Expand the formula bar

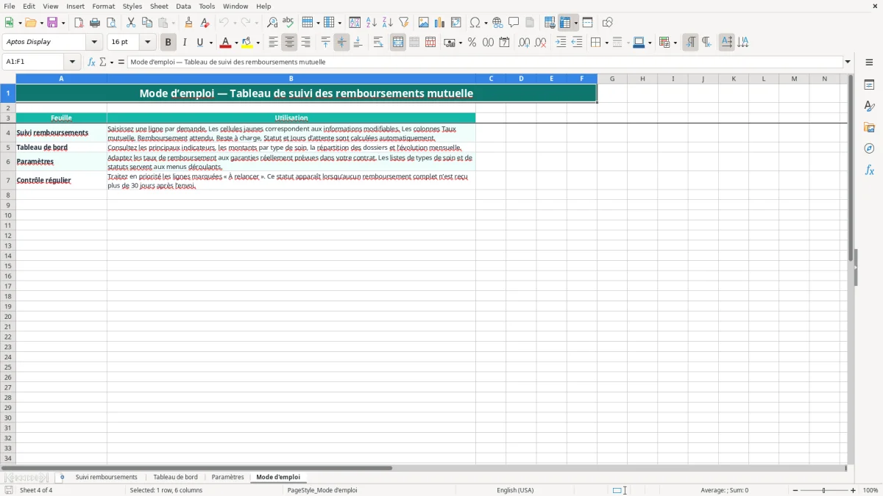[x=848, y=62]
